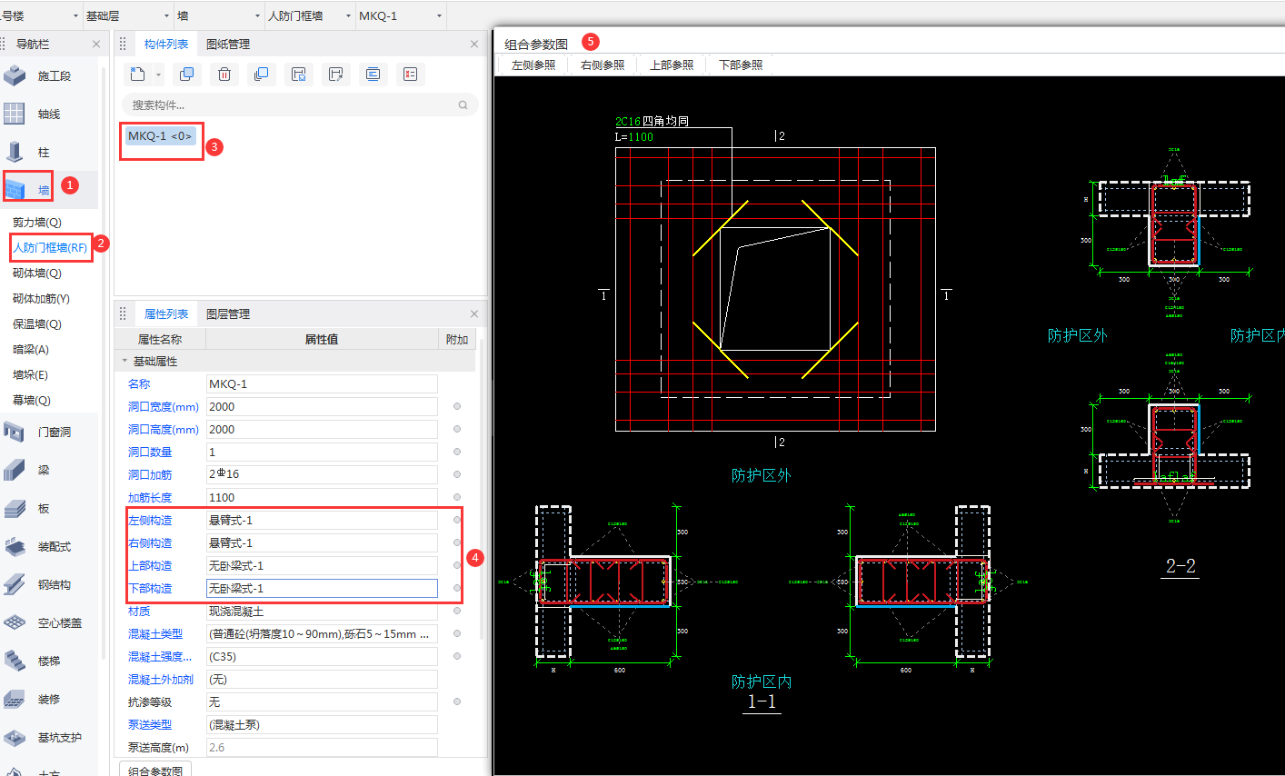Open the 装修 decoration category
The width and height of the screenshot is (1285, 776).
click(x=51, y=700)
